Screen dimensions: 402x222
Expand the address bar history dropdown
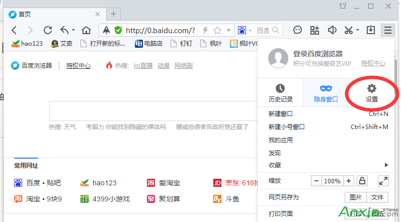point(228,31)
